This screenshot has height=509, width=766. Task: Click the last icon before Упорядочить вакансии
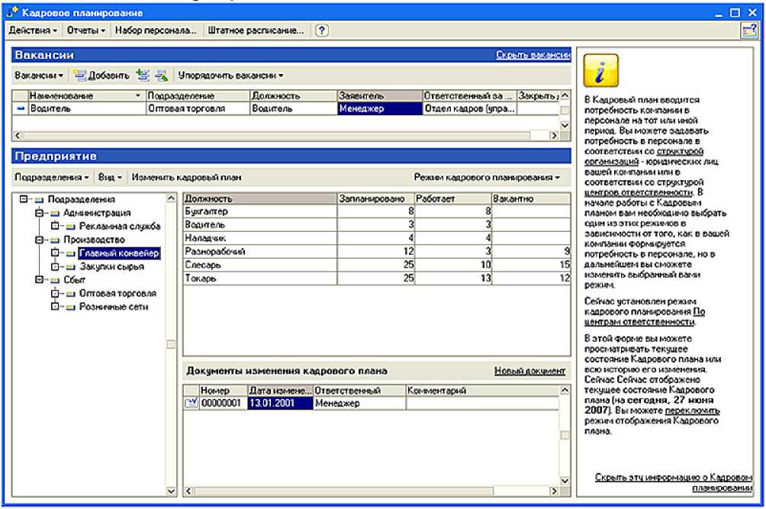pyautogui.click(x=161, y=76)
